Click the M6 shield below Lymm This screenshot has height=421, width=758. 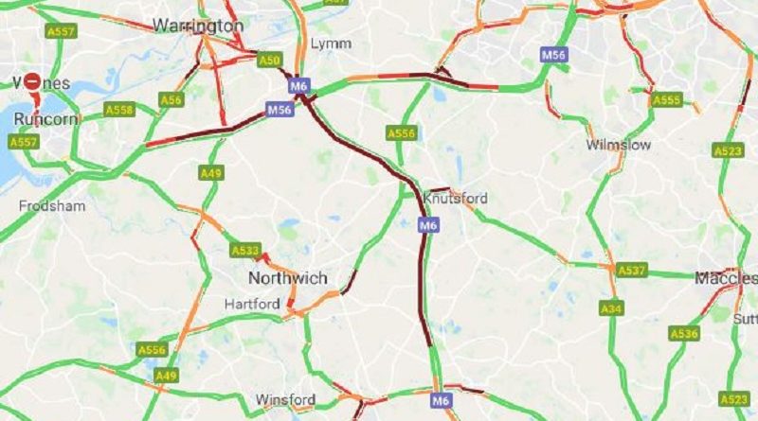(x=298, y=86)
